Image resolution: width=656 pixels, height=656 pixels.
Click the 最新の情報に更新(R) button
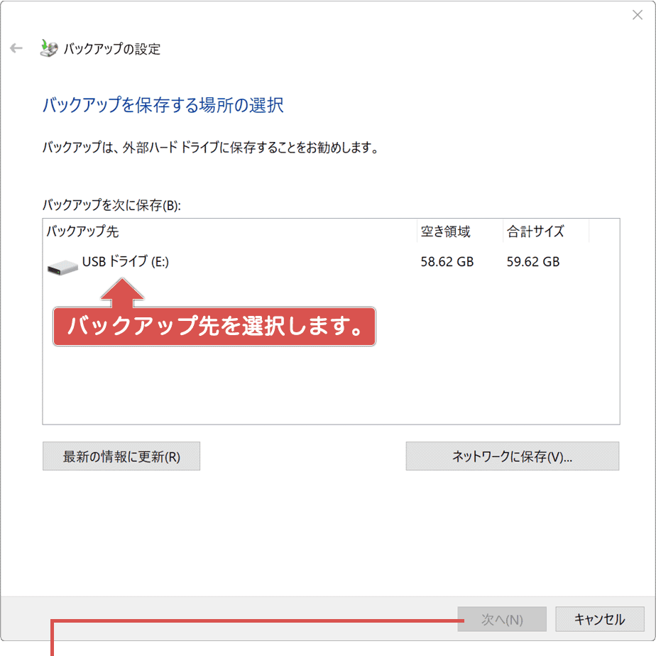121,456
